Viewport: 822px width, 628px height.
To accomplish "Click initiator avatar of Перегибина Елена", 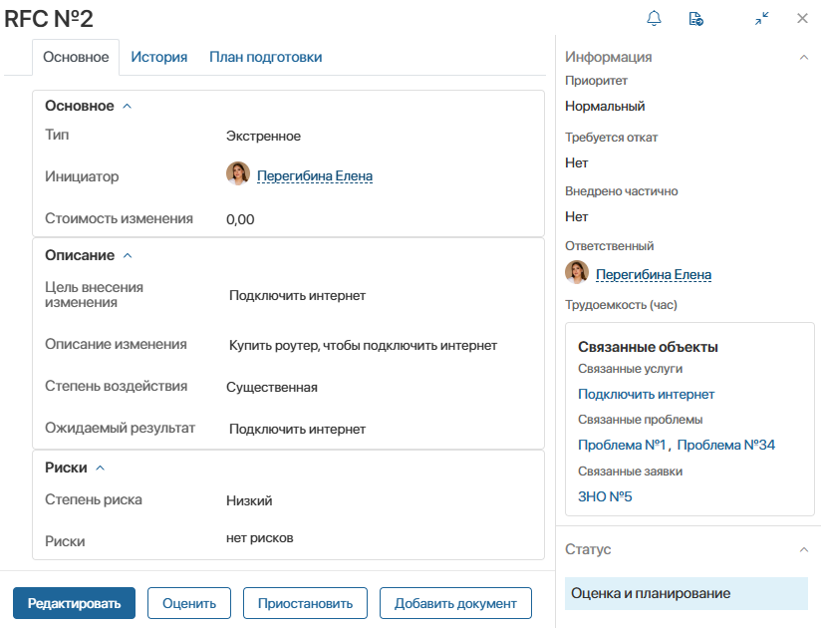I will pyautogui.click(x=238, y=174).
